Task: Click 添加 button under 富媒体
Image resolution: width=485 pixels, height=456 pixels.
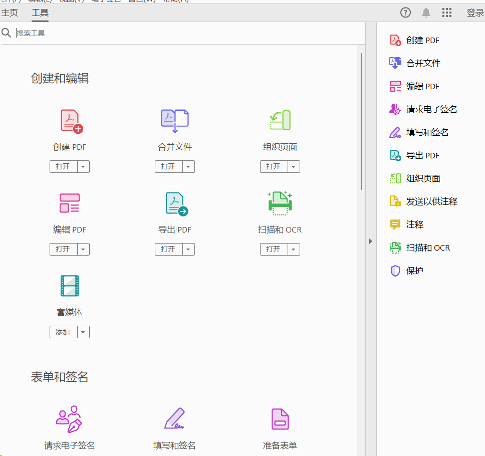Action: pyautogui.click(x=64, y=332)
